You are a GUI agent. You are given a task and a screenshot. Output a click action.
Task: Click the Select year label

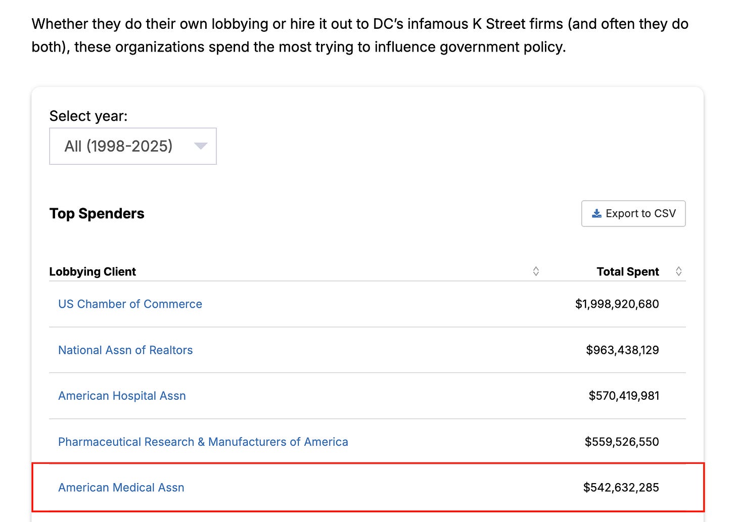tap(88, 116)
